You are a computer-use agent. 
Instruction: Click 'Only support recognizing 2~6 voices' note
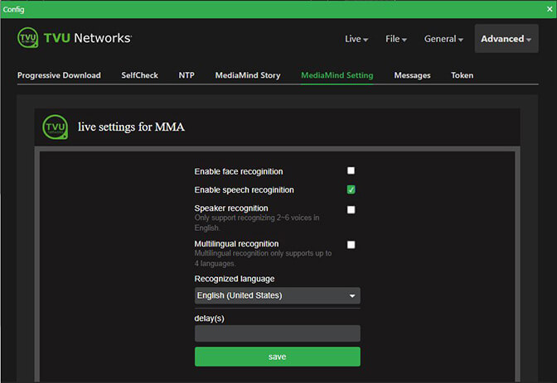(x=256, y=223)
